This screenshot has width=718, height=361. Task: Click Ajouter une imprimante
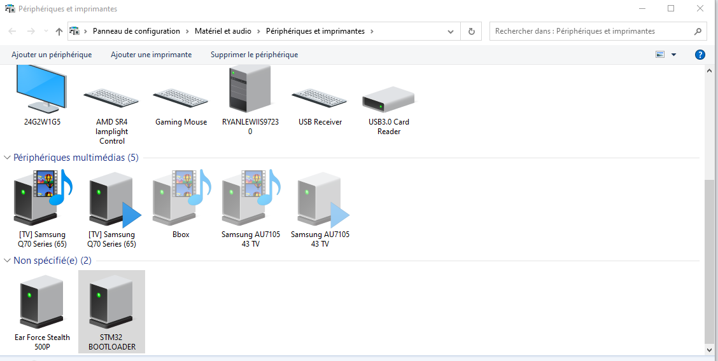pyautogui.click(x=151, y=55)
